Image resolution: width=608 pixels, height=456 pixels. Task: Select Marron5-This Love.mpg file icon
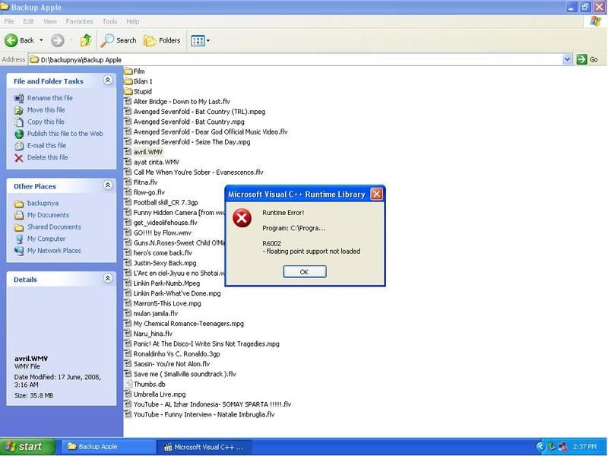pyautogui.click(x=128, y=303)
